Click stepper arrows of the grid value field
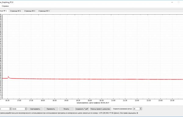This screenshot has width=183, height=117. click(141, 109)
